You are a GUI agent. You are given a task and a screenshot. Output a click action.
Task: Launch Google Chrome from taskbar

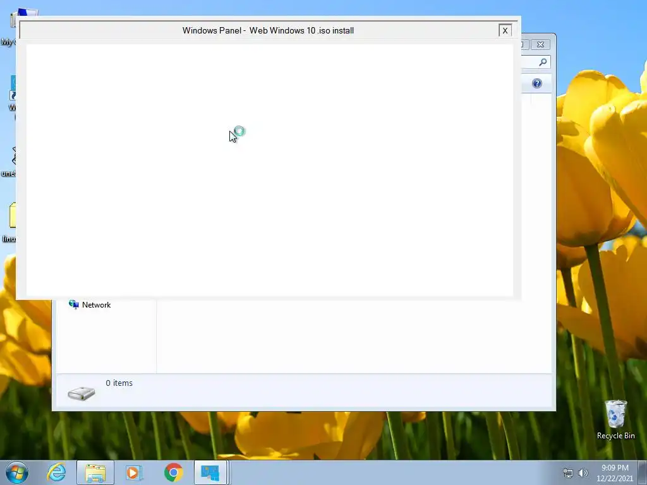coord(174,472)
